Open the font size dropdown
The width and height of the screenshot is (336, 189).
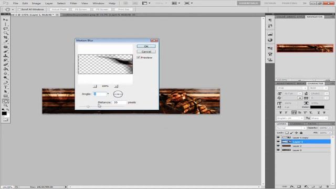300,93
